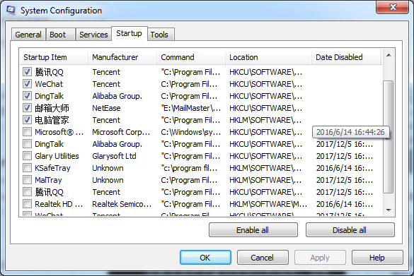The height and width of the screenshot is (276, 414).
Task: Click Tencent manufacturer in the 电脑管家 row
Action: click(106, 120)
